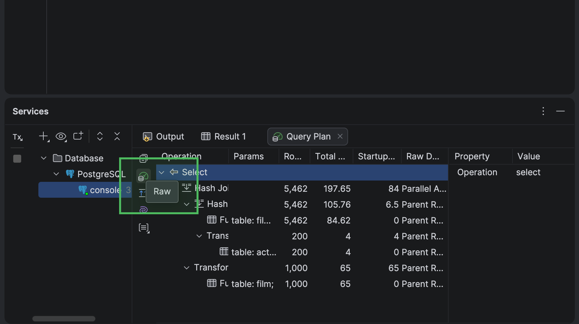Click the Database folder icon

pyautogui.click(x=58, y=158)
